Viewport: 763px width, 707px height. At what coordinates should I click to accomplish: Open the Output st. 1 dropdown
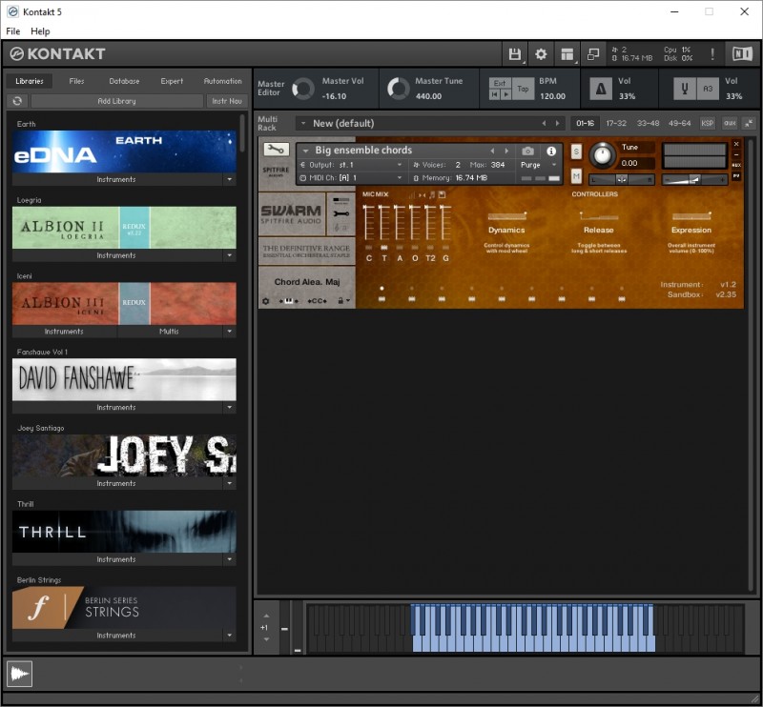click(x=351, y=165)
